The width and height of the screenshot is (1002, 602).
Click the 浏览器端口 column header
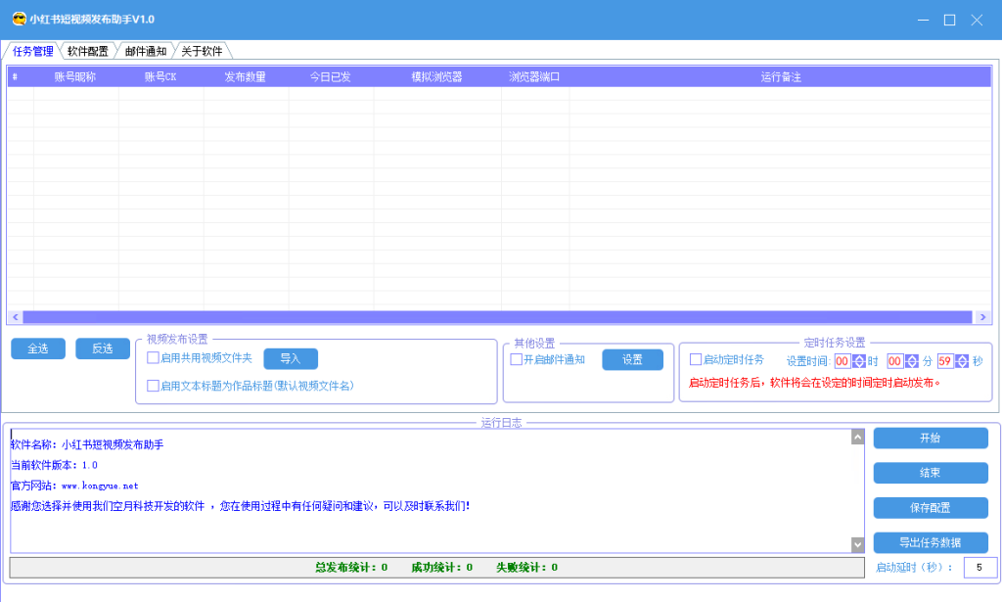point(535,77)
